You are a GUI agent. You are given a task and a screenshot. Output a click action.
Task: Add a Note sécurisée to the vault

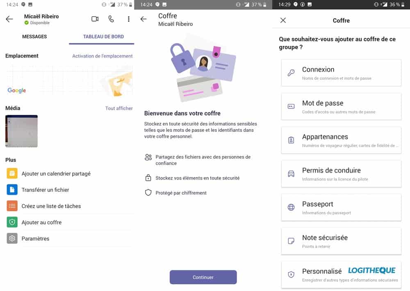341,241
